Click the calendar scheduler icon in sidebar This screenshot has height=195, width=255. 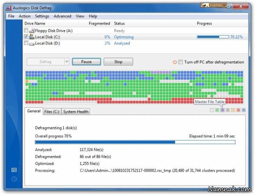14,170
